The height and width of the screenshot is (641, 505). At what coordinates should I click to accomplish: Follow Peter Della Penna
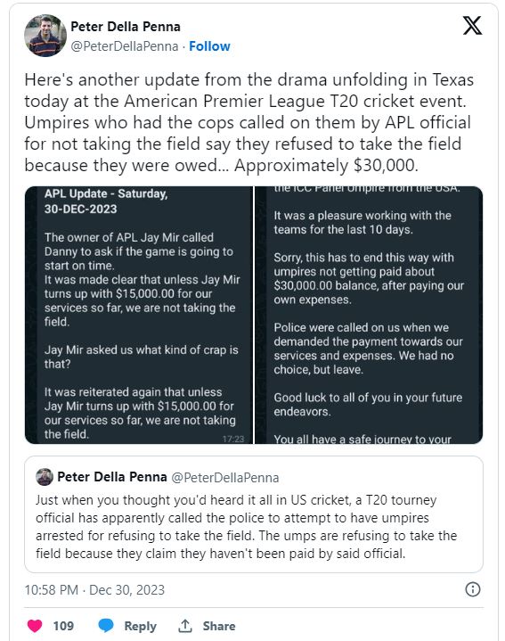click(x=209, y=46)
